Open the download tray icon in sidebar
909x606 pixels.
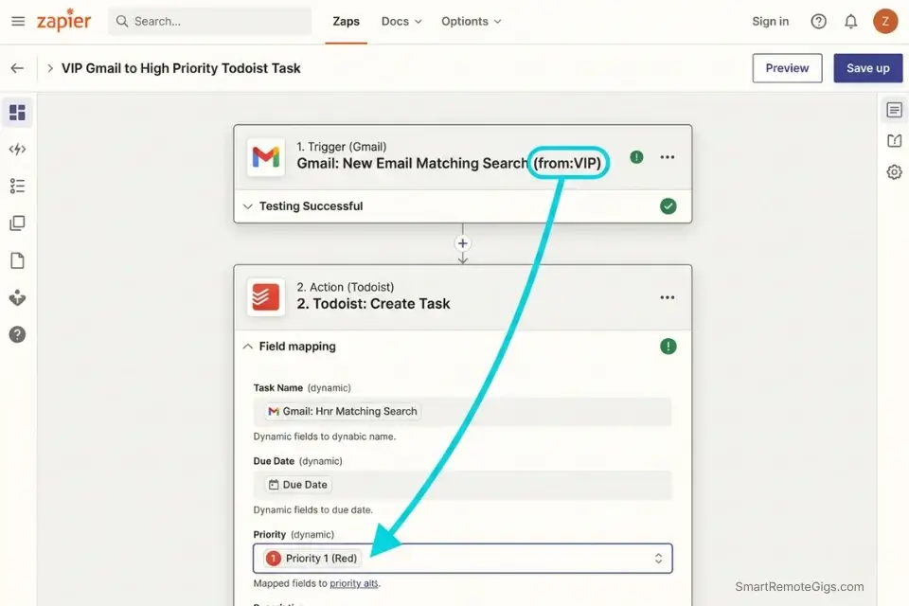17,297
